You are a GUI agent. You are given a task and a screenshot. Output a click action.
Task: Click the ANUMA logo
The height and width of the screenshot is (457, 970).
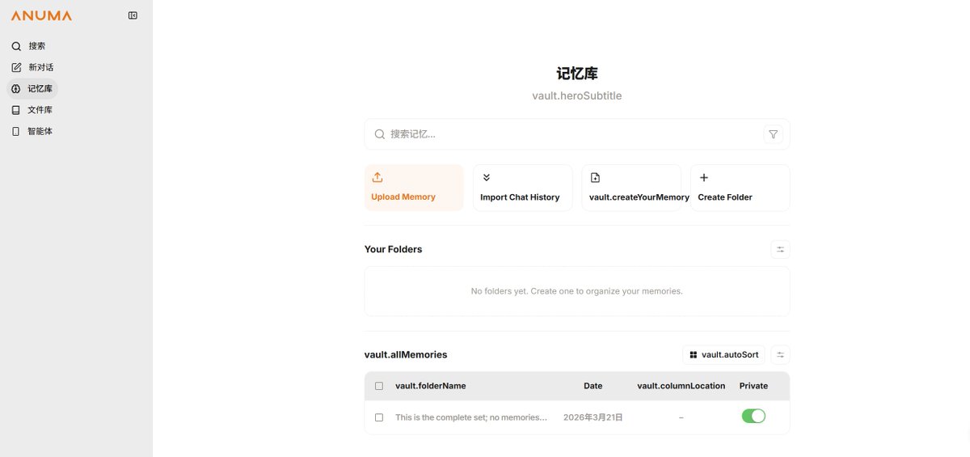[41, 15]
